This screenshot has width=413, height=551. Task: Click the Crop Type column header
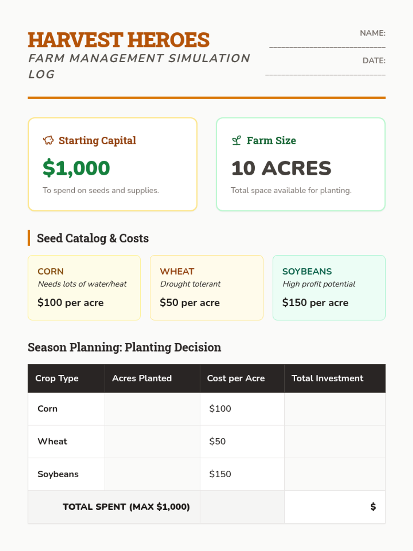(x=57, y=378)
